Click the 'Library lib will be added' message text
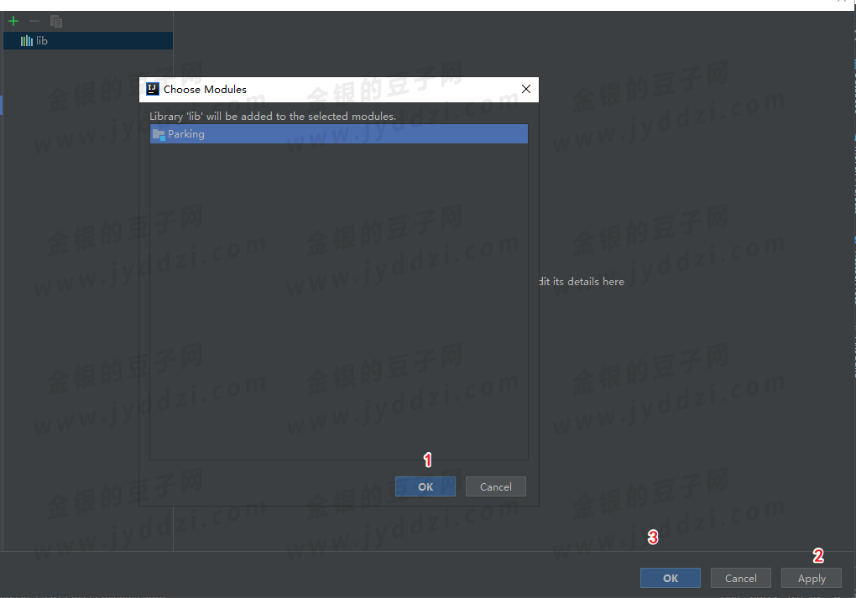Viewport: 856px width, 598px height. pyautogui.click(x=273, y=117)
